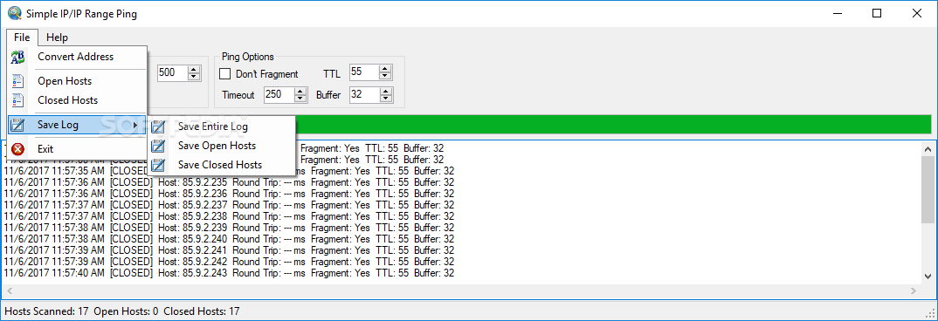Click Closed Hosts: 17 in status bar
938x321 pixels.
(202, 311)
